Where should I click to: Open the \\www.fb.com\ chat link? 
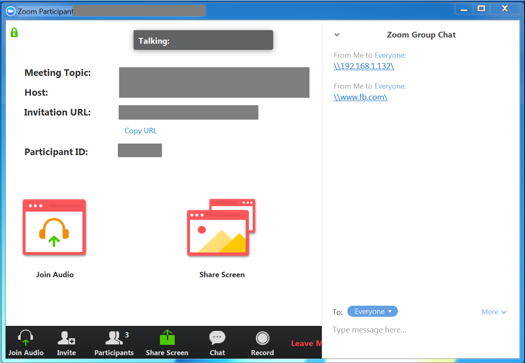click(360, 97)
